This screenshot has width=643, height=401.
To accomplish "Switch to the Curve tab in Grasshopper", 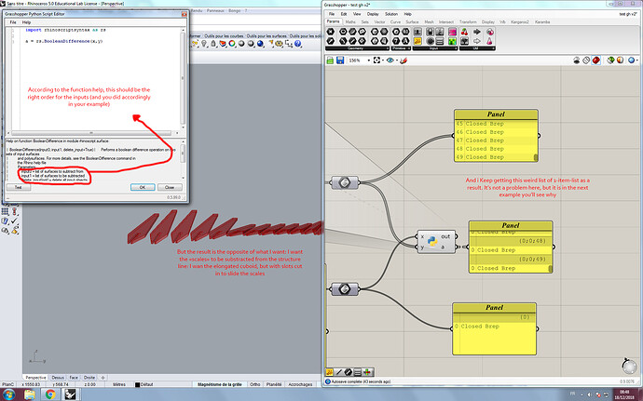I will [395, 21].
